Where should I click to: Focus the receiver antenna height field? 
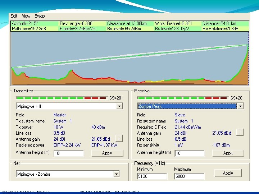point(190,153)
